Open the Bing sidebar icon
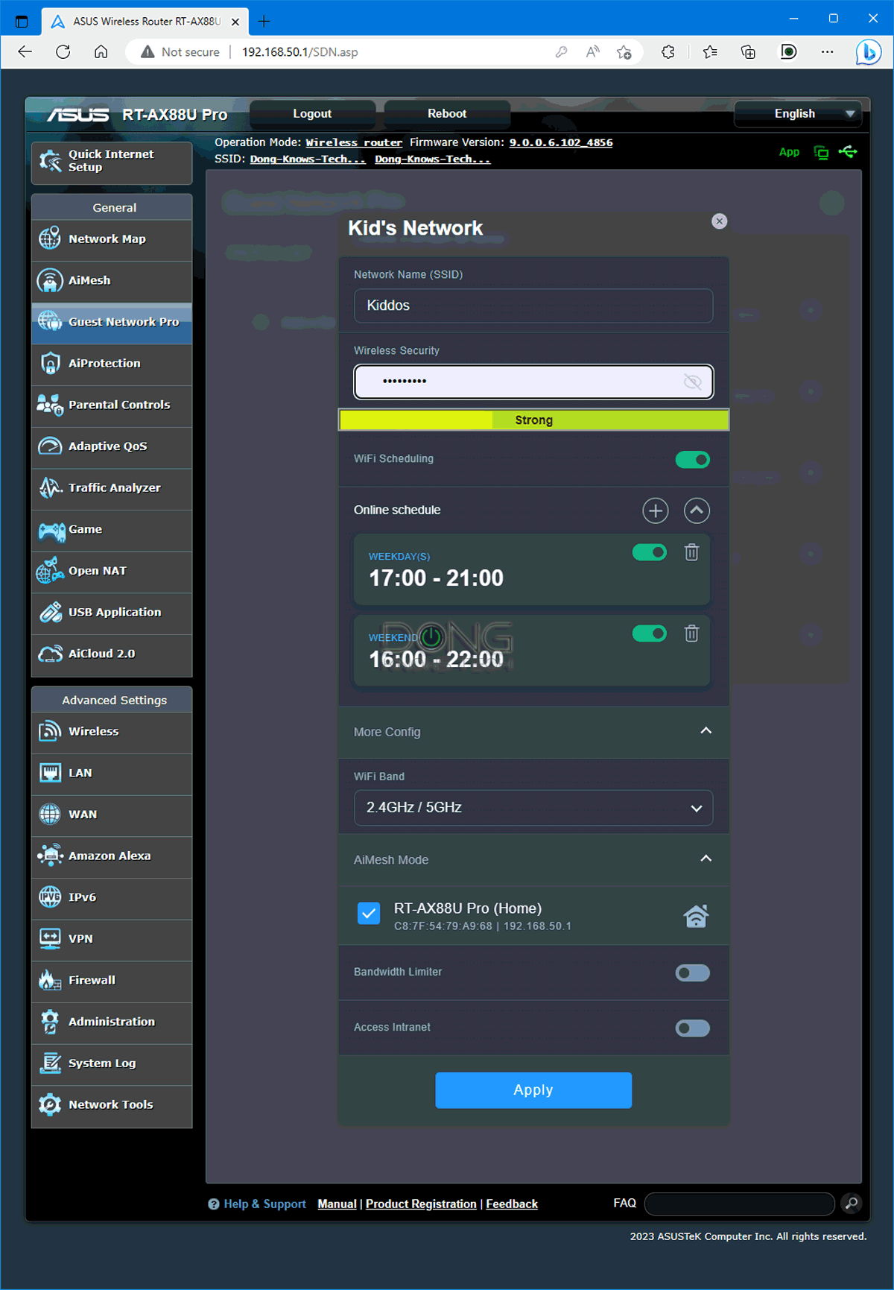 click(x=868, y=52)
